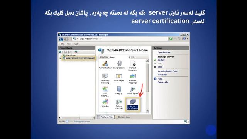Click the grey Forward navigation arrow
The height and width of the screenshot is (139, 247).
tap(66, 39)
